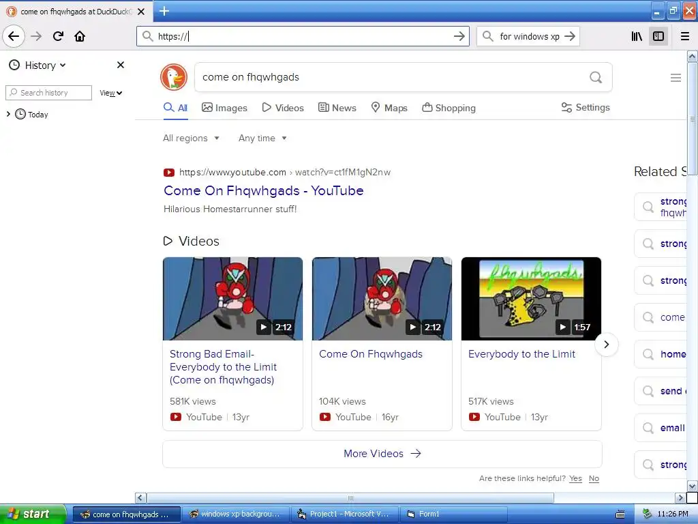This screenshot has width=698, height=524.
Task: Open the 'Come On Fhqwhgads' video card title
Action: coord(370,354)
